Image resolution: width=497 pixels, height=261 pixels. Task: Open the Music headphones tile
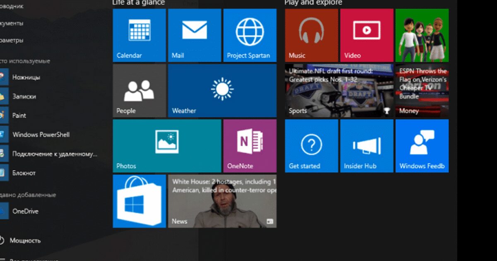click(x=311, y=35)
